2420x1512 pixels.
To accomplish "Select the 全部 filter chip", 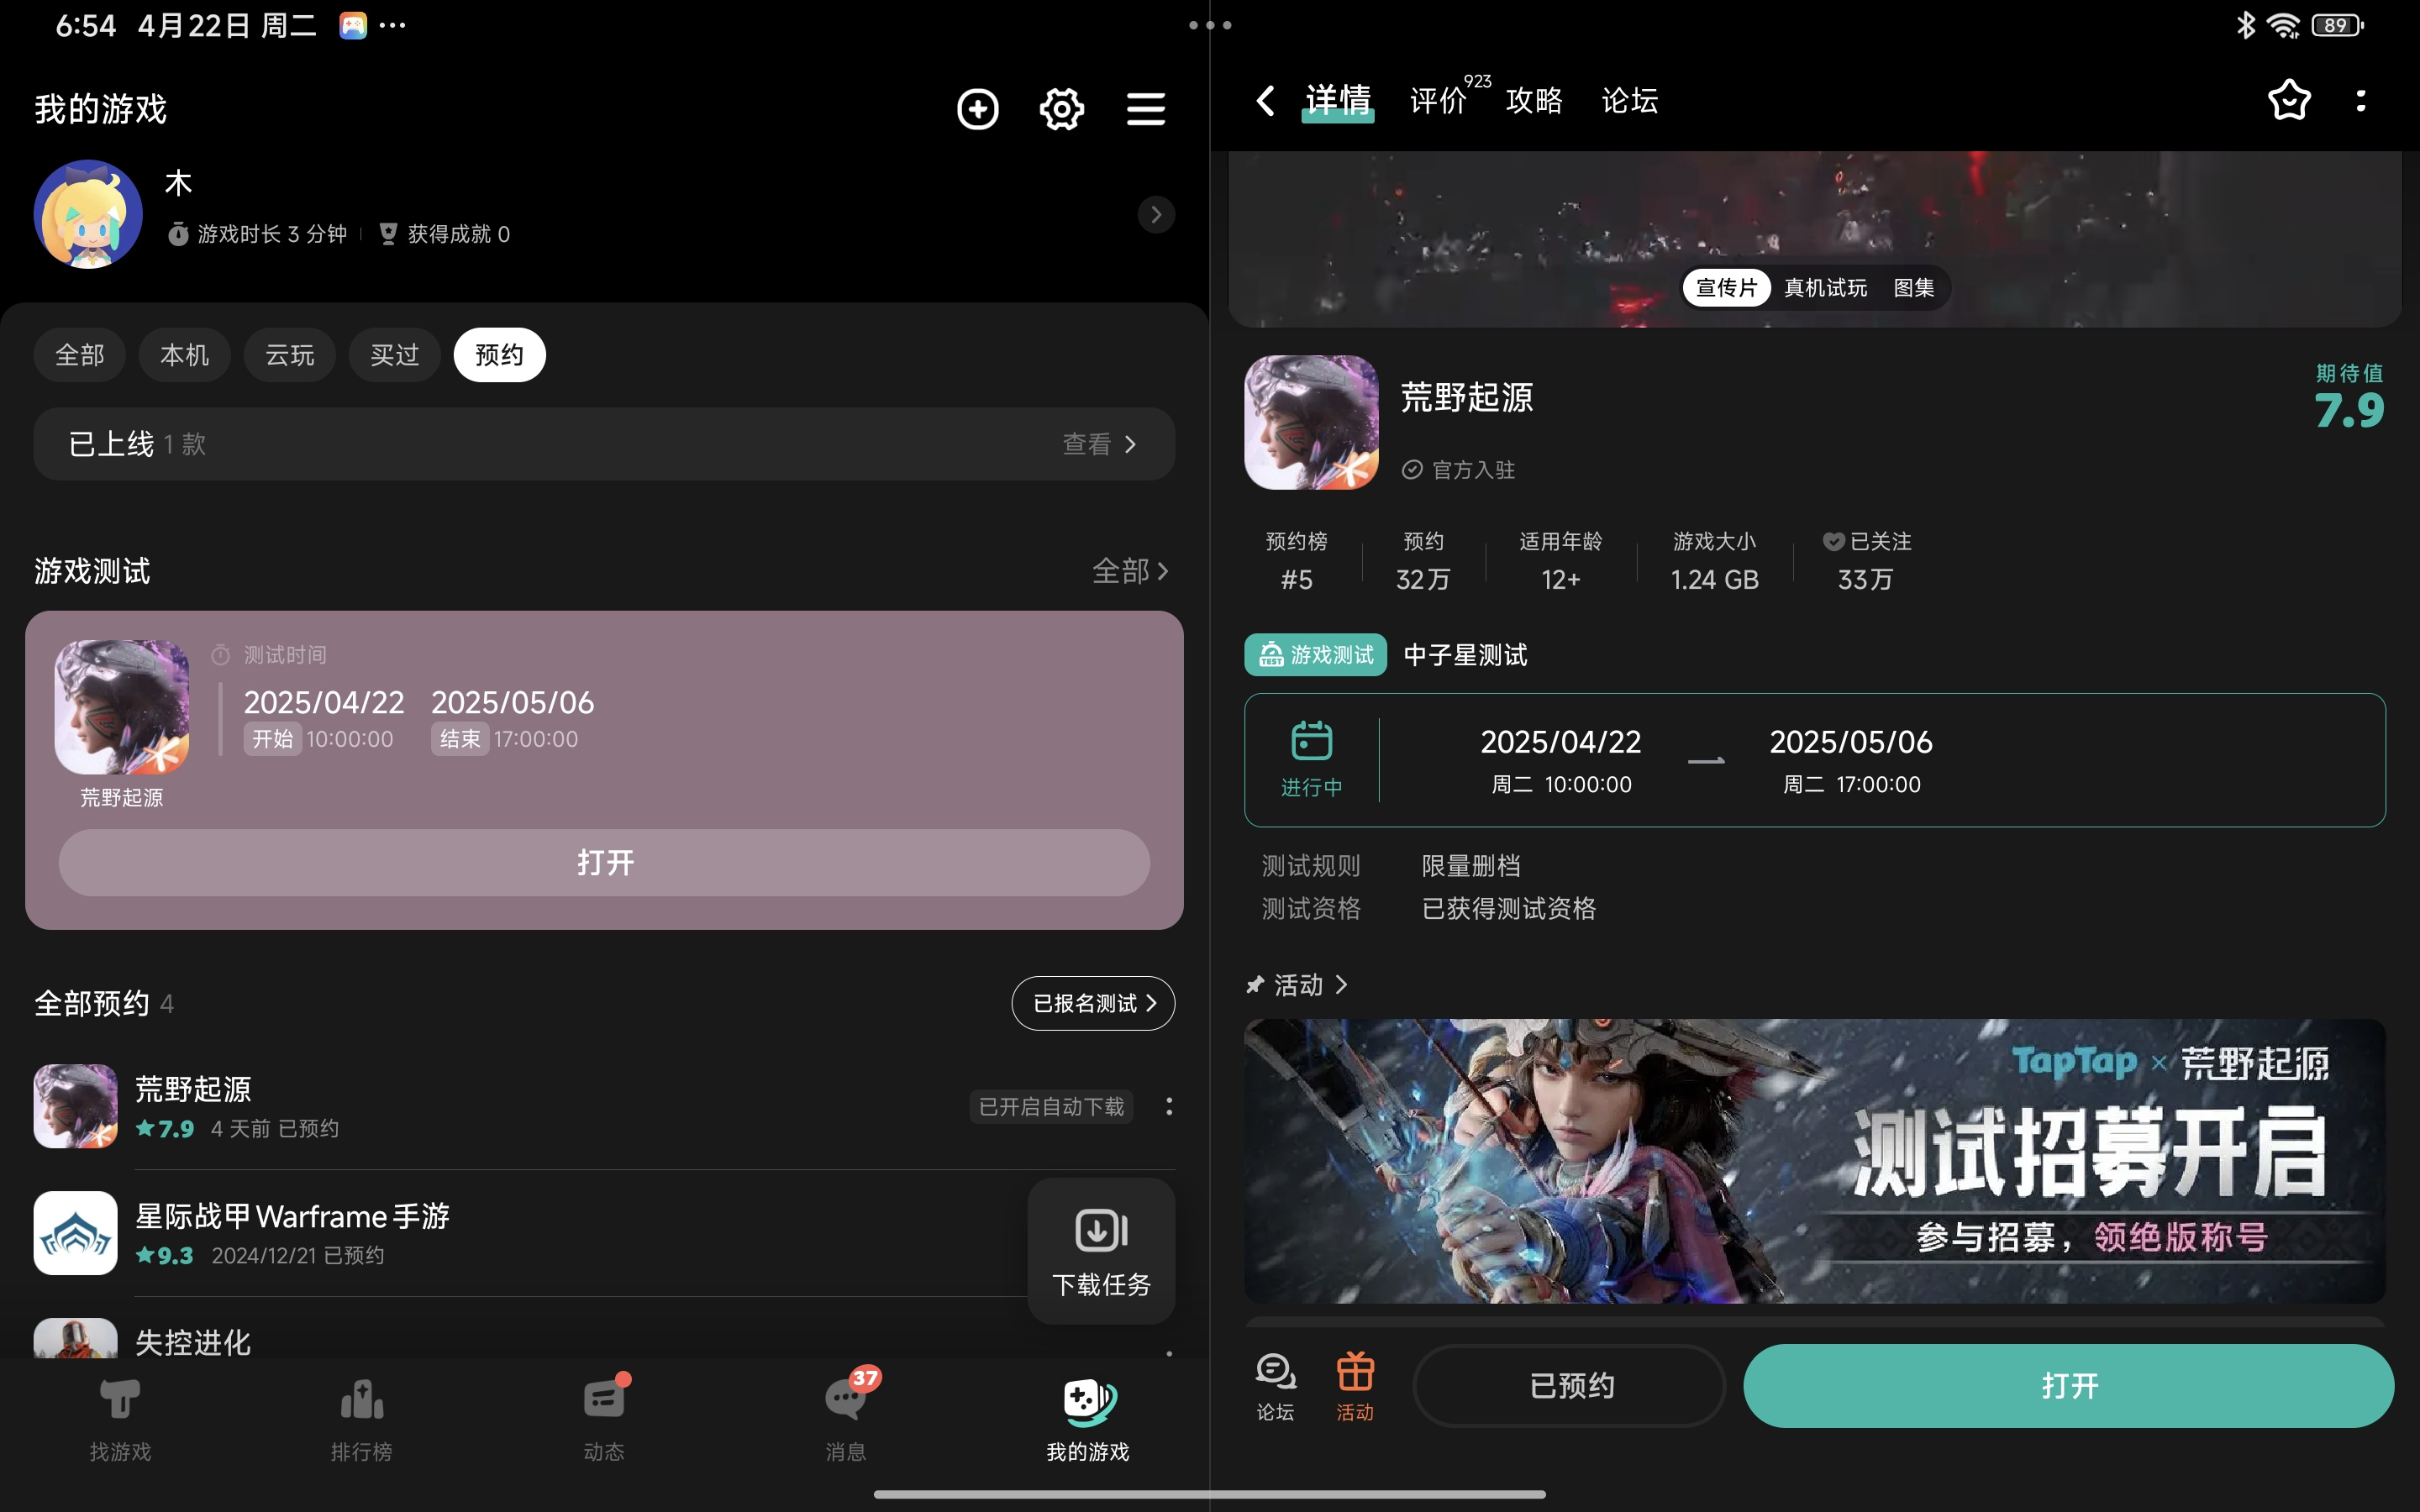I will (x=80, y=355).
